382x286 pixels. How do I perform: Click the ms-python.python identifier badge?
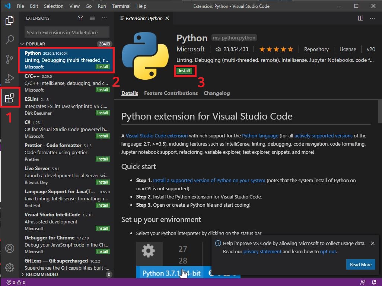pos(234,38)
